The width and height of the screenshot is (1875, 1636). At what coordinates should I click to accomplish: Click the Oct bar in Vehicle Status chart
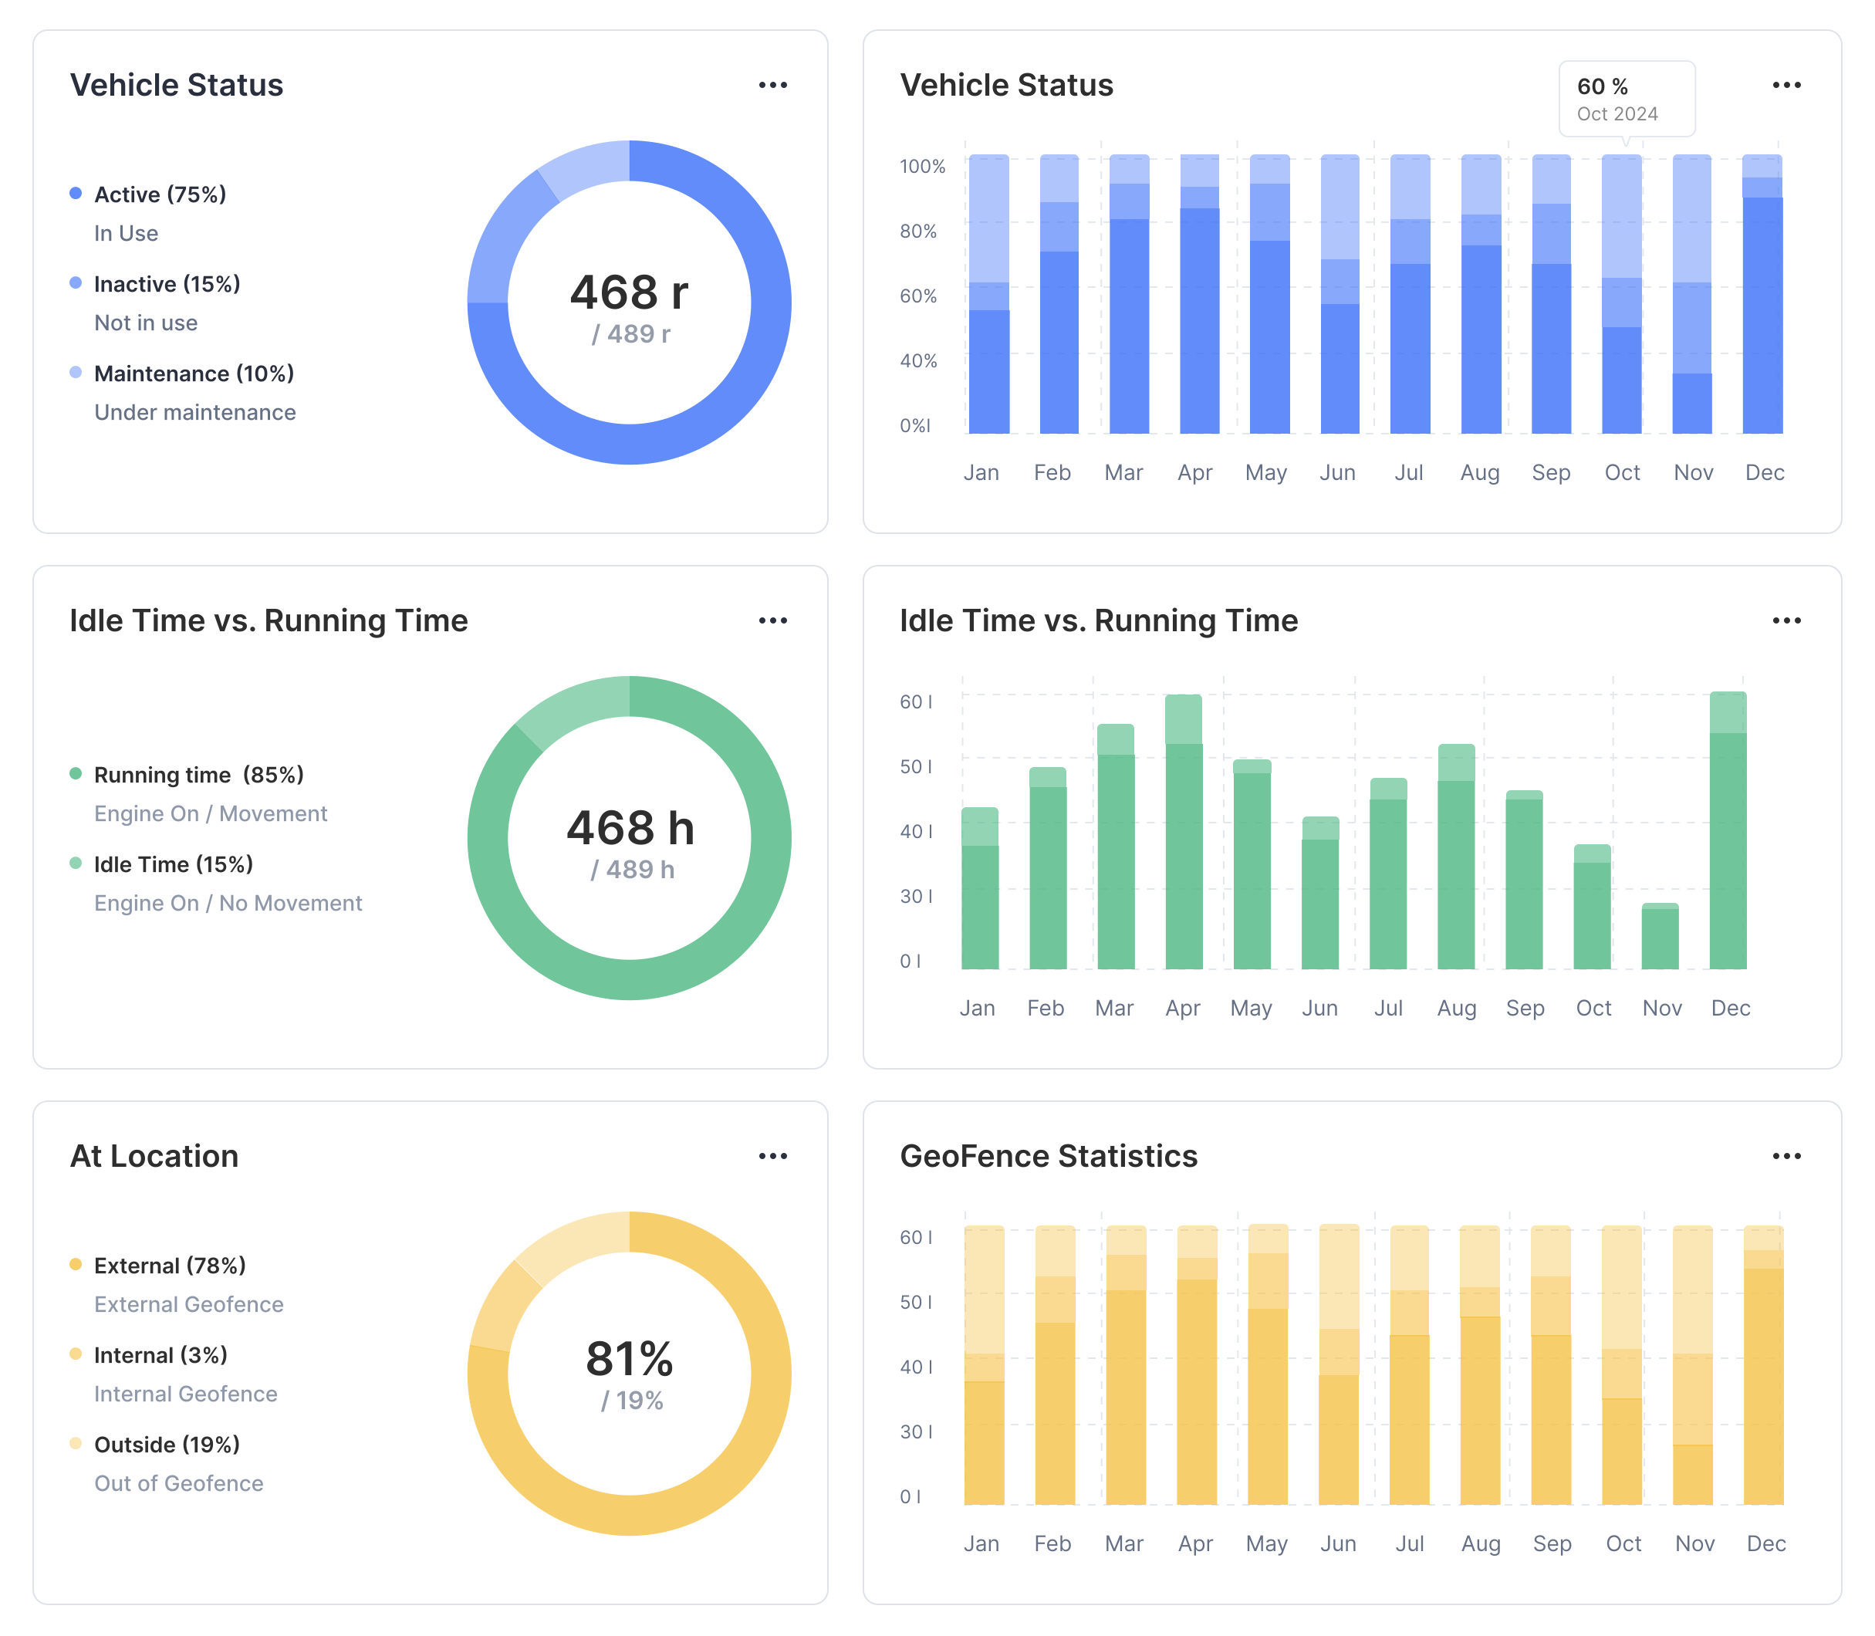click(x=1621, y=294)
